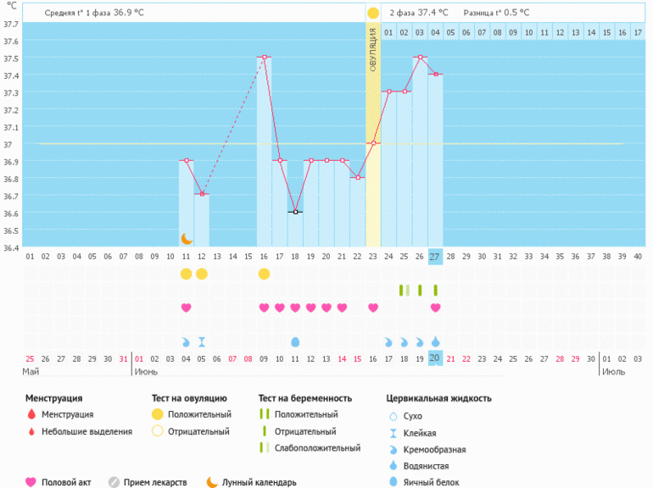This screenshot has width=653, height=488.
Task: Click the 37.4 temperature point on day 27
Action: tap(436, 74)
